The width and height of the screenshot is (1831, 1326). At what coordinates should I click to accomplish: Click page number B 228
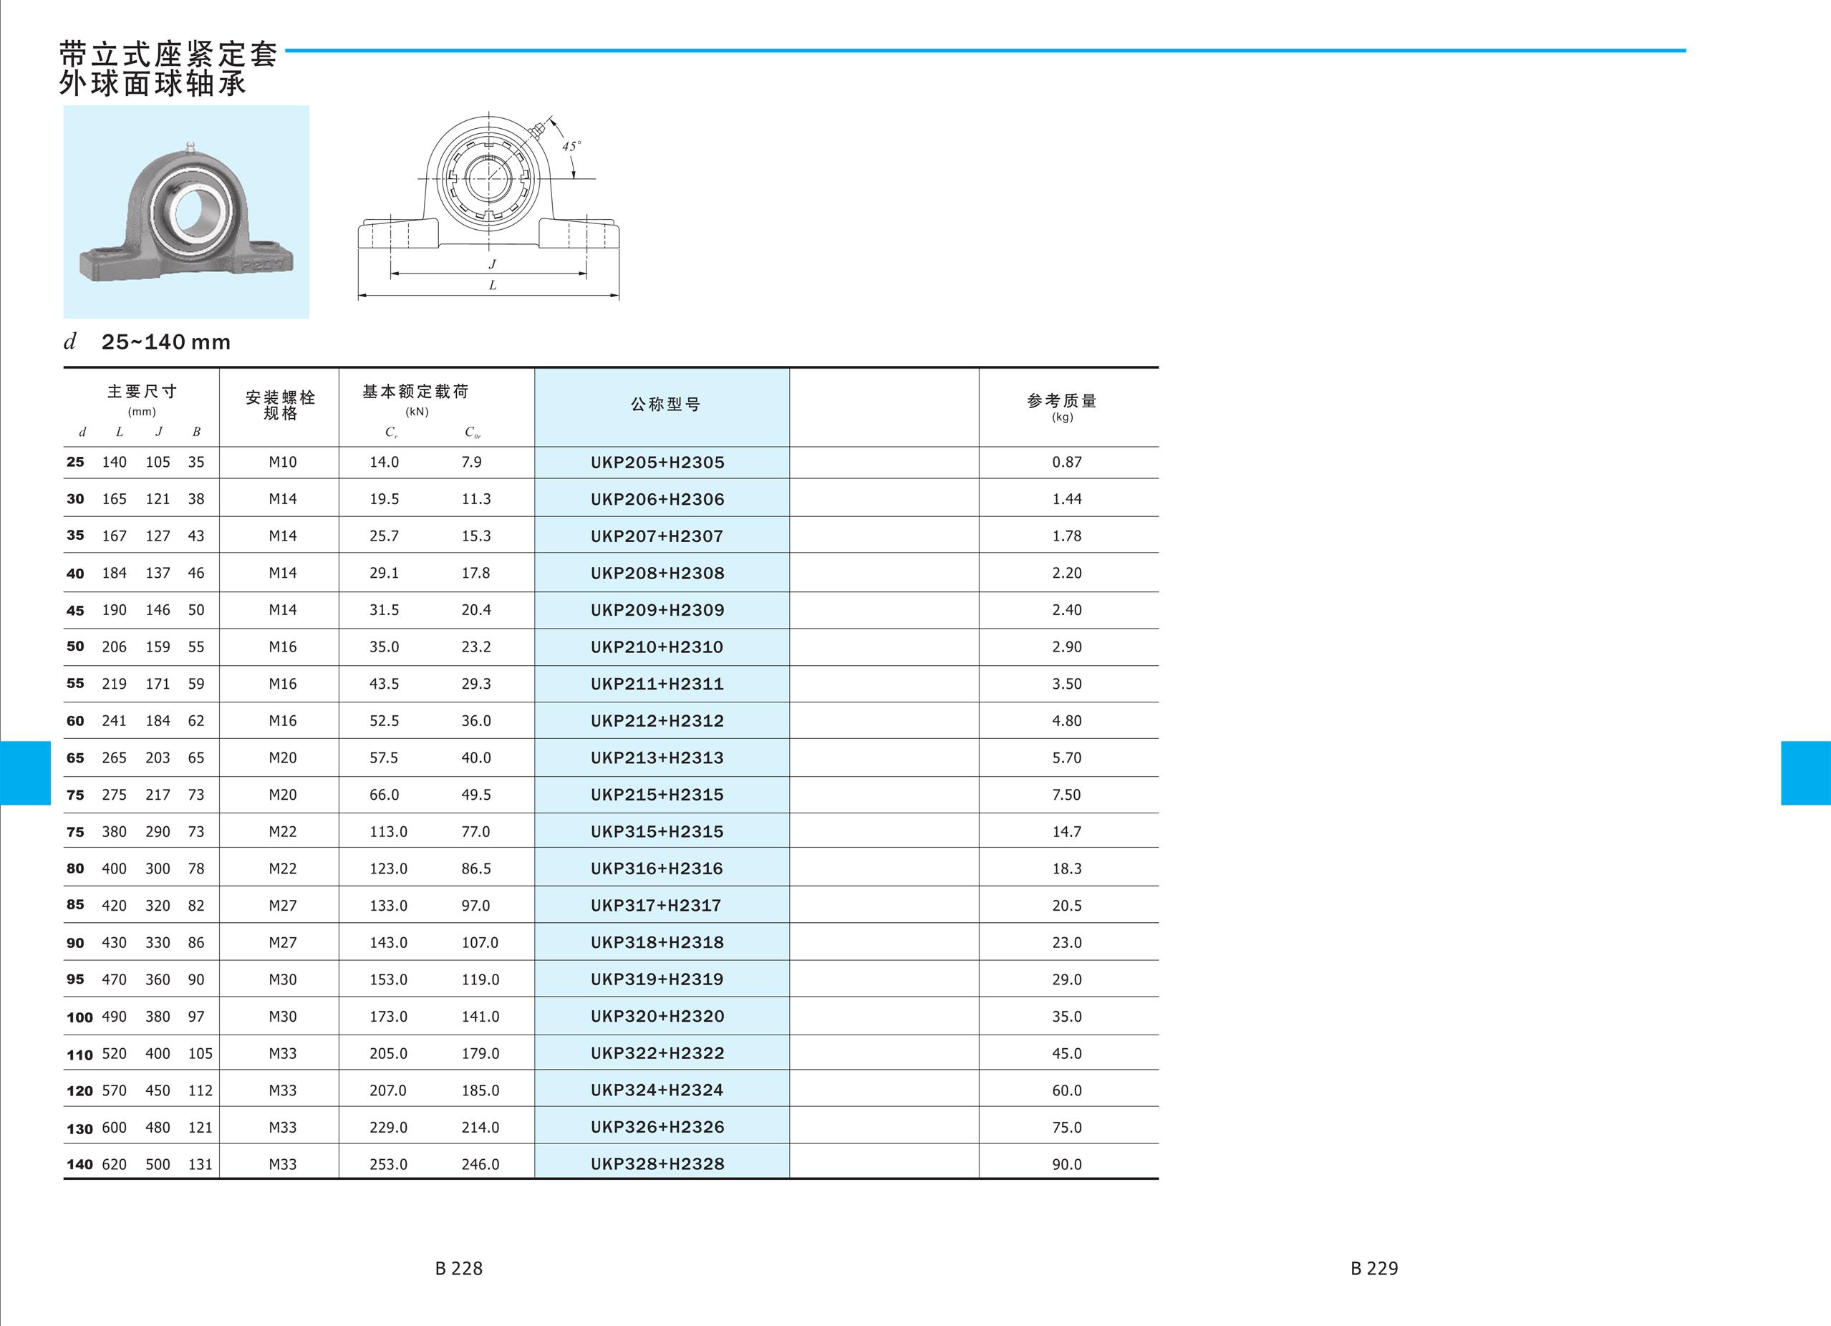coord(458,1269)
